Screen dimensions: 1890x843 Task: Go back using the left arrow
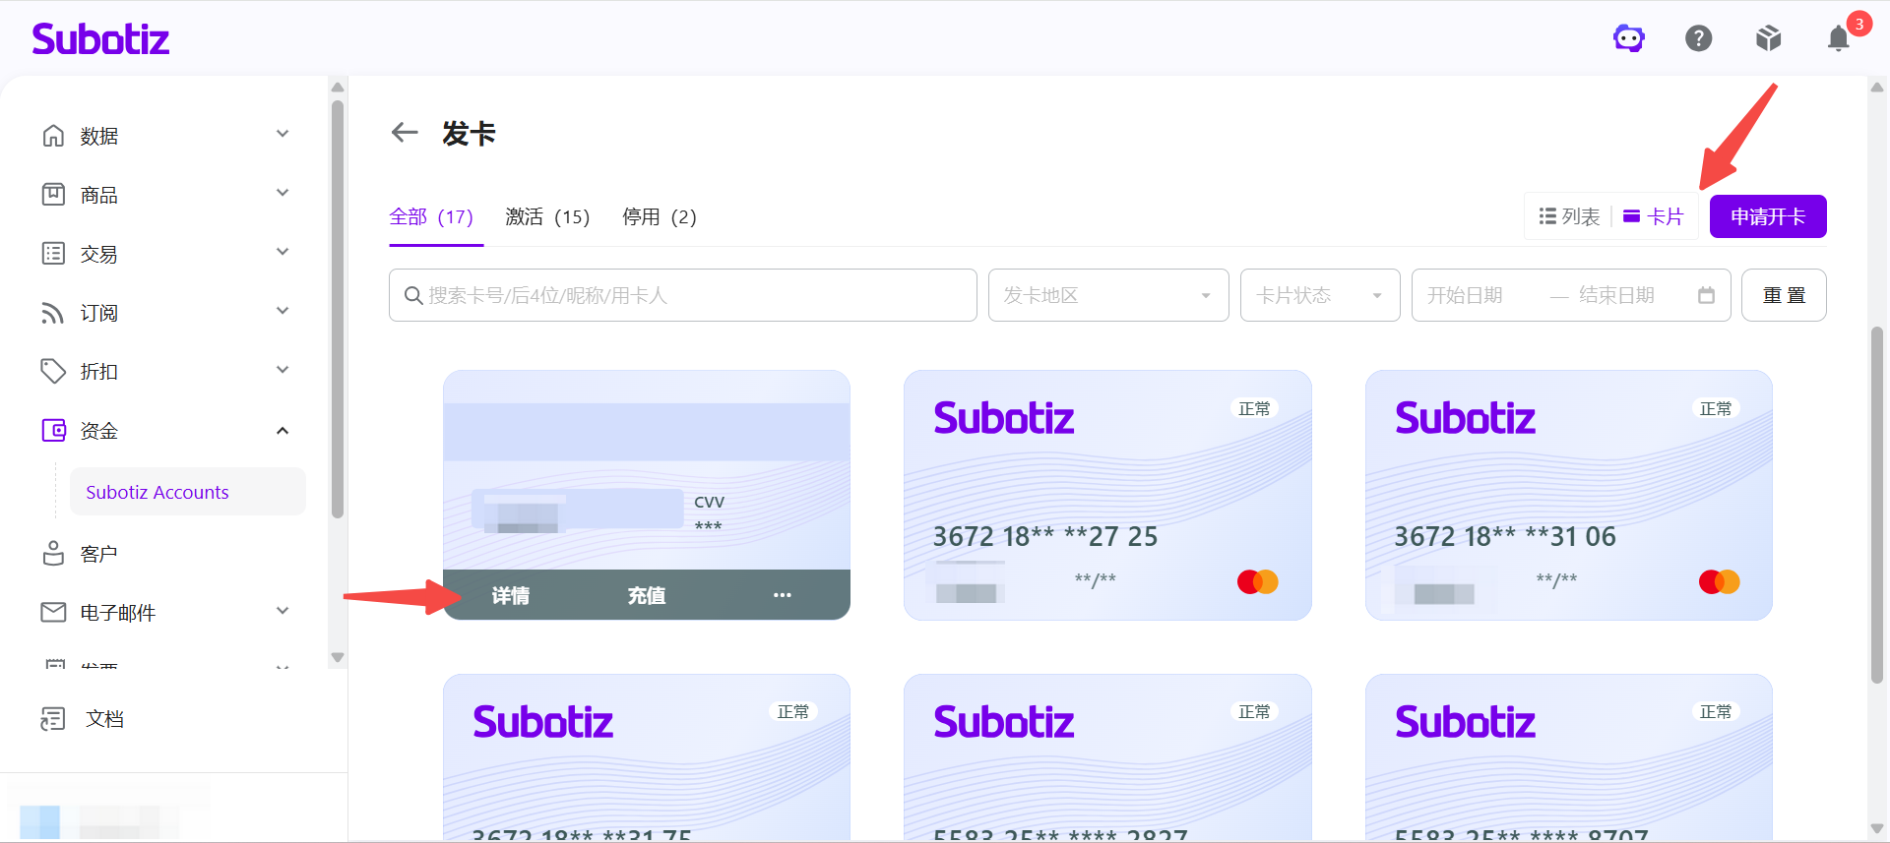[405, 133]
